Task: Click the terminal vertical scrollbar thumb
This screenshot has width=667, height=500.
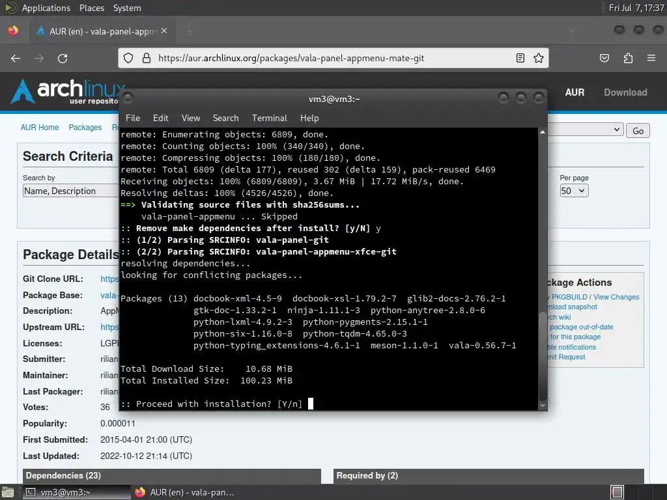Action: pos(543,355)
